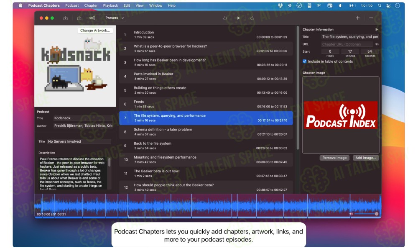418x251 pixels.
Task: Open Spotlight search in menu bar
Action: tap(380, 5)
